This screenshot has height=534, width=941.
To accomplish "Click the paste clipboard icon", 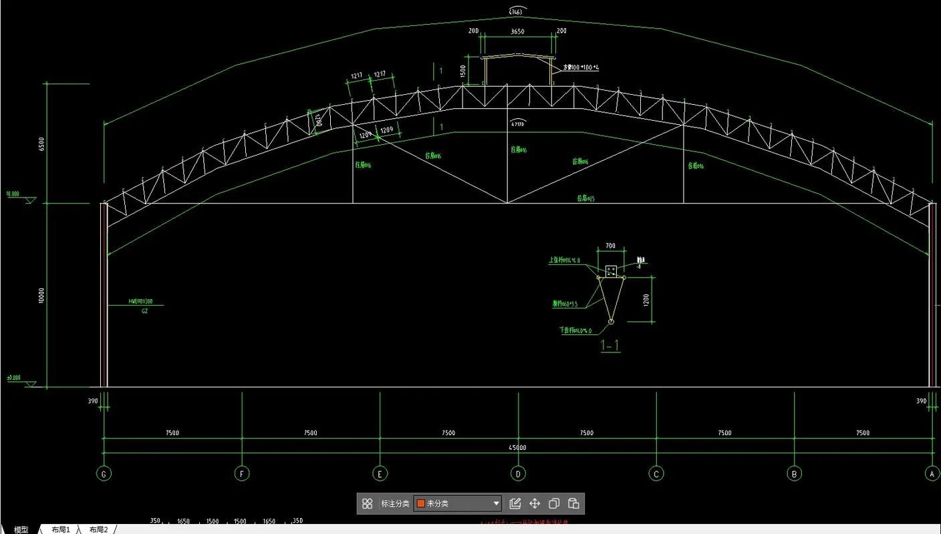I will click(x=573, y=504).
